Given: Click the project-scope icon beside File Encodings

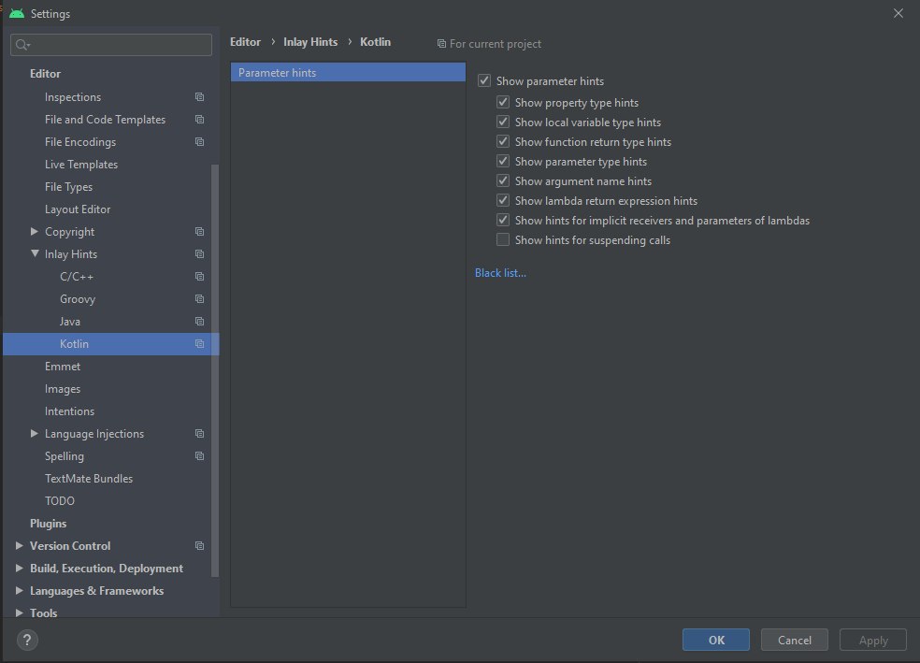Looking at the screenshot, I should pyautogui.click(x=199, y=142).
